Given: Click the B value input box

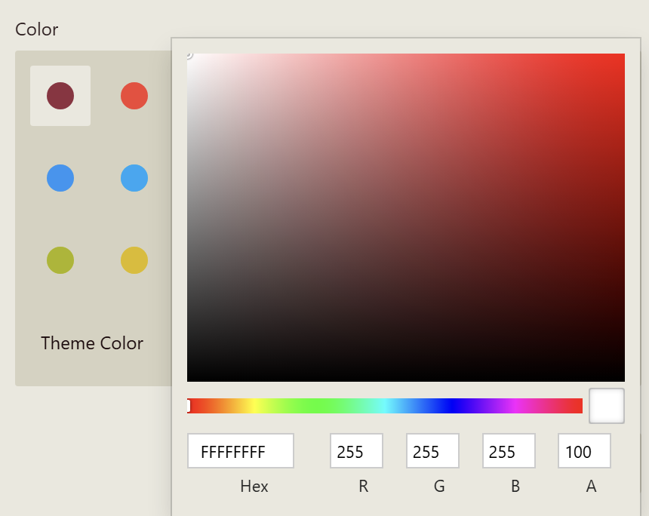Looking at the screenshot, I should [x=509, y=451].
